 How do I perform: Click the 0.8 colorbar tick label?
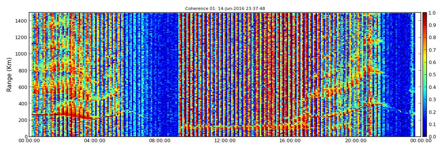point(432,38)
